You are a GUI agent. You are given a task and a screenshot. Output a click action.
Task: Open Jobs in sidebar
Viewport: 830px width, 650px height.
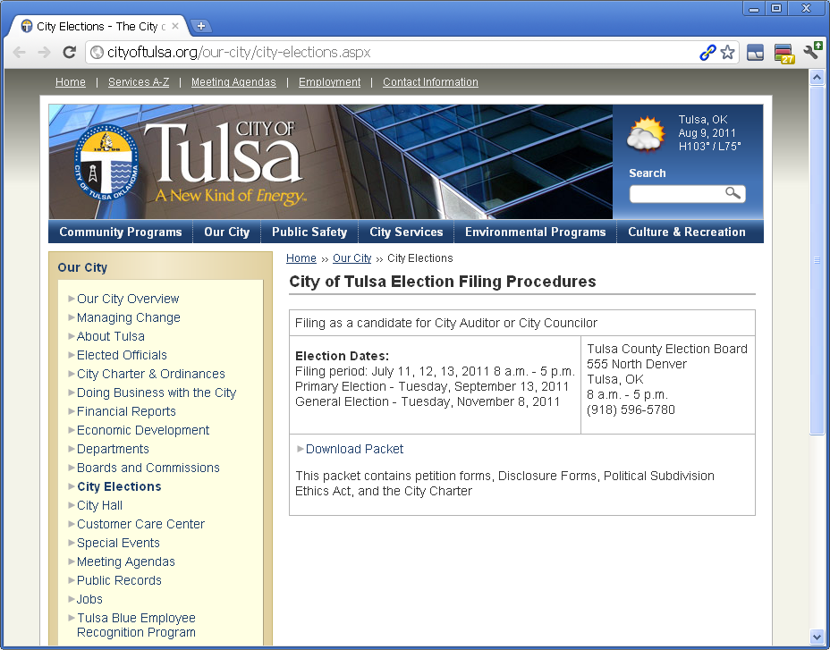pyautogui.click(x=89, y=599)
